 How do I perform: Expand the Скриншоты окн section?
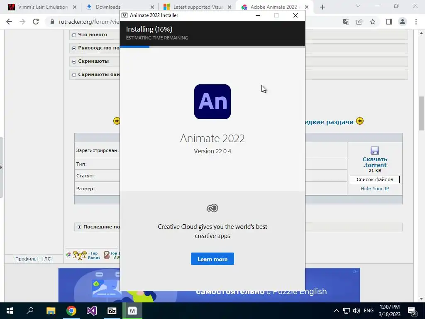74,75
